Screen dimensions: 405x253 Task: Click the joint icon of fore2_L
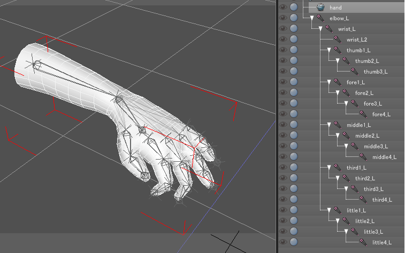[346, 93]
